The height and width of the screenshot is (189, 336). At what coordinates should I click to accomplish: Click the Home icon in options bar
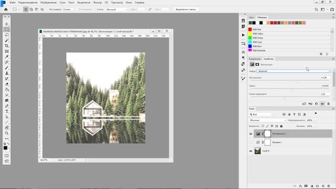coord(6,9)
